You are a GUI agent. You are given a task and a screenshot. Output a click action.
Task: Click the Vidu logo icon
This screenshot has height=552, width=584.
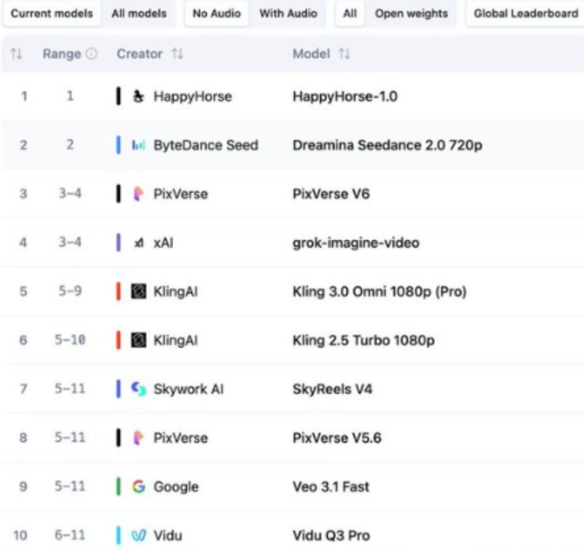139,535
